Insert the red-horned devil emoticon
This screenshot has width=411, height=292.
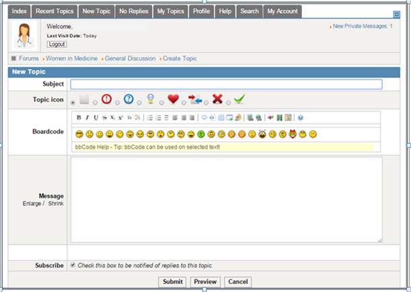coord(293,134)
